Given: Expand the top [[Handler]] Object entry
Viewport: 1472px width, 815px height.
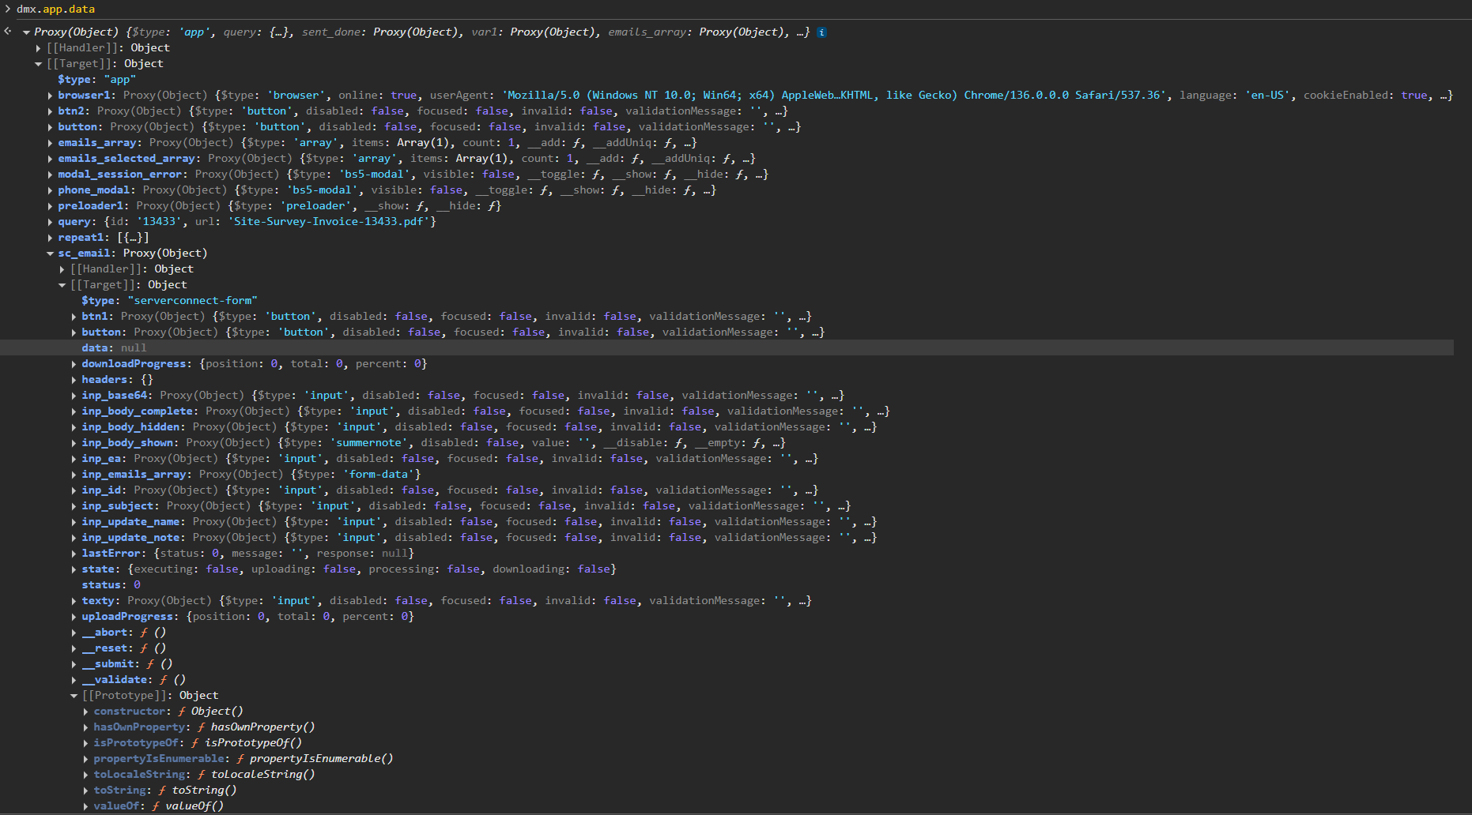Looking at the screenshot, I should [38, 48].
